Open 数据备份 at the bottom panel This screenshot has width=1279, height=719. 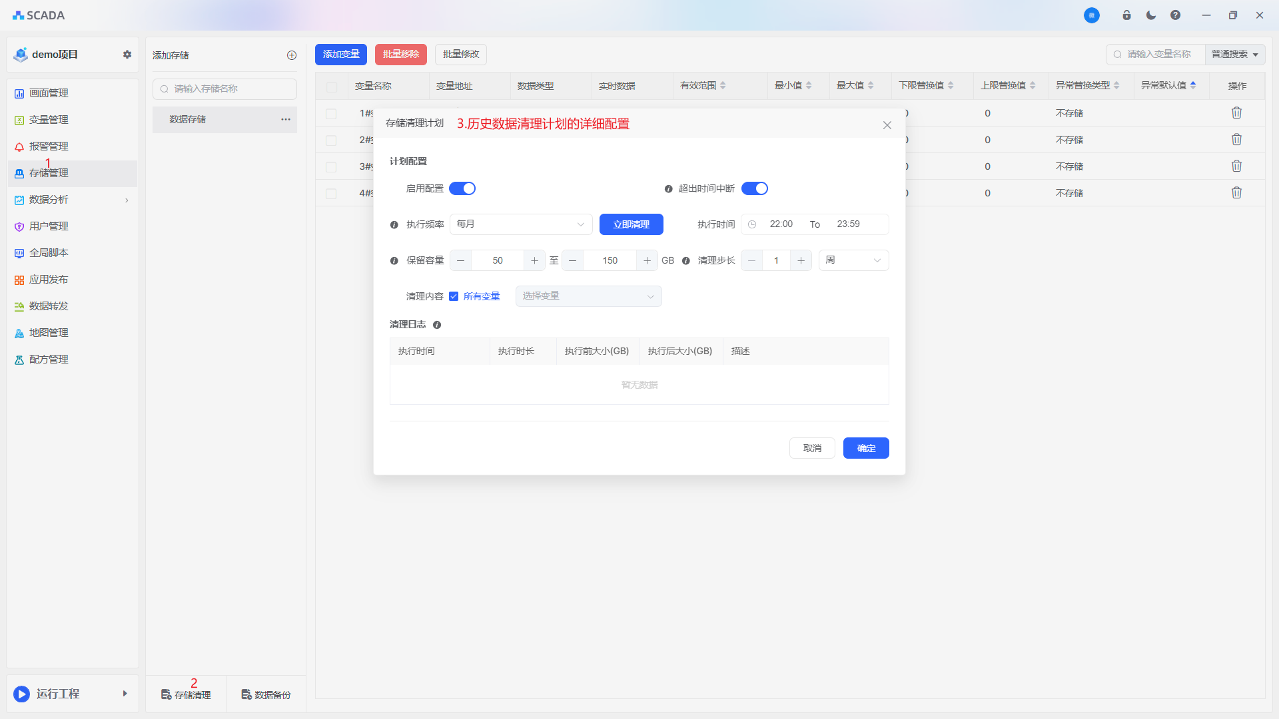266,694
